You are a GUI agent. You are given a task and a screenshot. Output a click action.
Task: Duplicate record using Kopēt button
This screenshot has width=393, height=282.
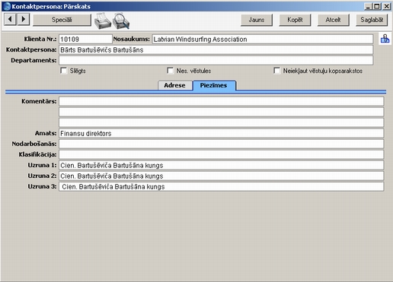point(295,20)
